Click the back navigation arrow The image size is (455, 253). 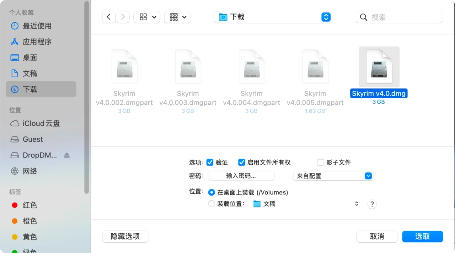click(109, 17)
